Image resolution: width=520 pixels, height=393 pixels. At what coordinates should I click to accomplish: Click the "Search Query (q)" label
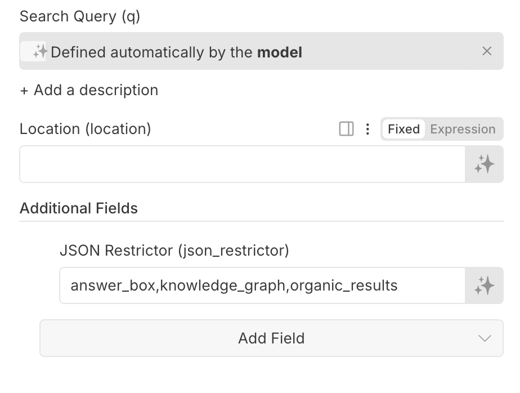[80, 16]
